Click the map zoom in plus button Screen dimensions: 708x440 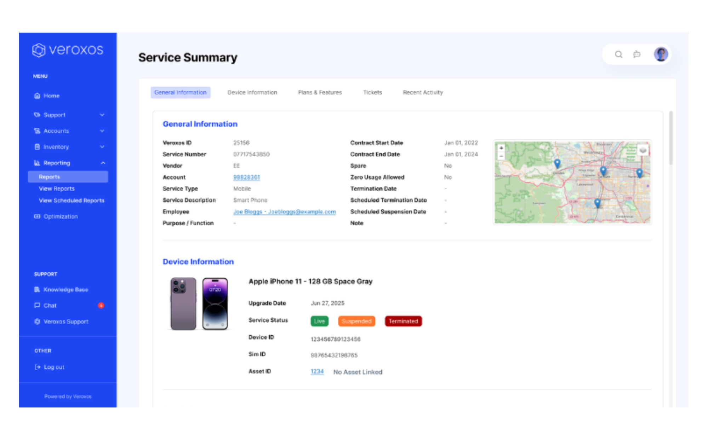point(501,148)
